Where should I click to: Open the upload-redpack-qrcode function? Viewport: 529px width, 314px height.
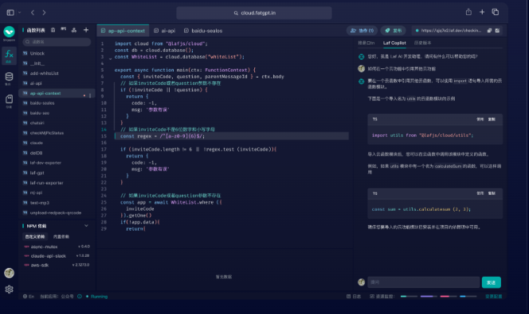tap(57, 213)
